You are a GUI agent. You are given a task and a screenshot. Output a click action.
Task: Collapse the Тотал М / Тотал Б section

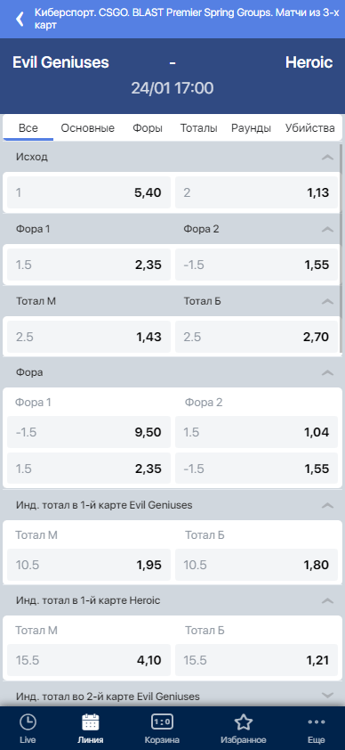point(327,301)
